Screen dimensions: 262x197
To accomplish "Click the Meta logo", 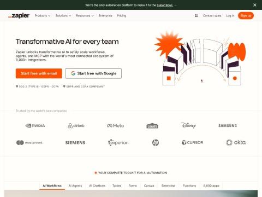I will (116, 126).
